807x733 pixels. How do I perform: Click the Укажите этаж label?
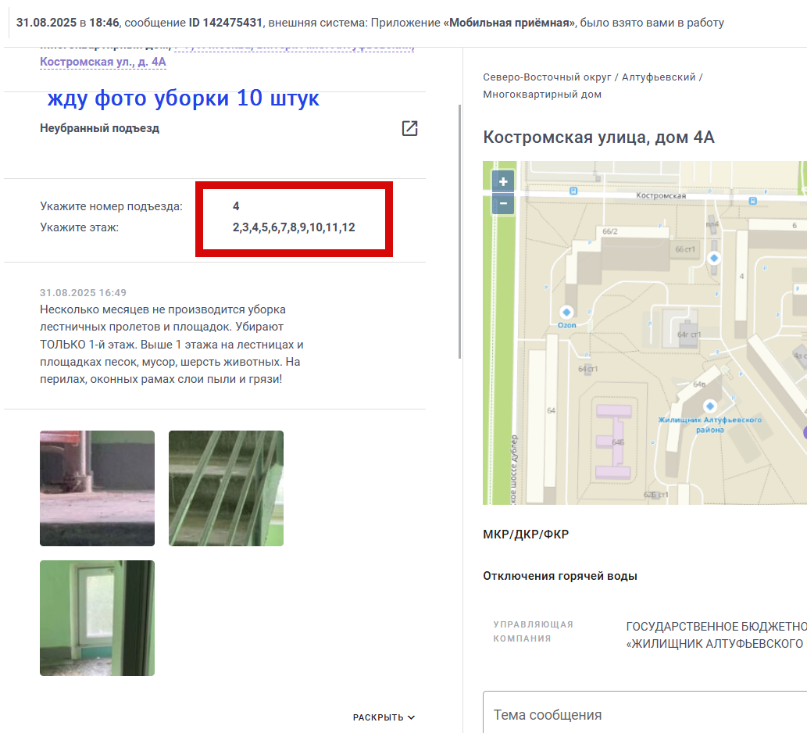[79, 227]
